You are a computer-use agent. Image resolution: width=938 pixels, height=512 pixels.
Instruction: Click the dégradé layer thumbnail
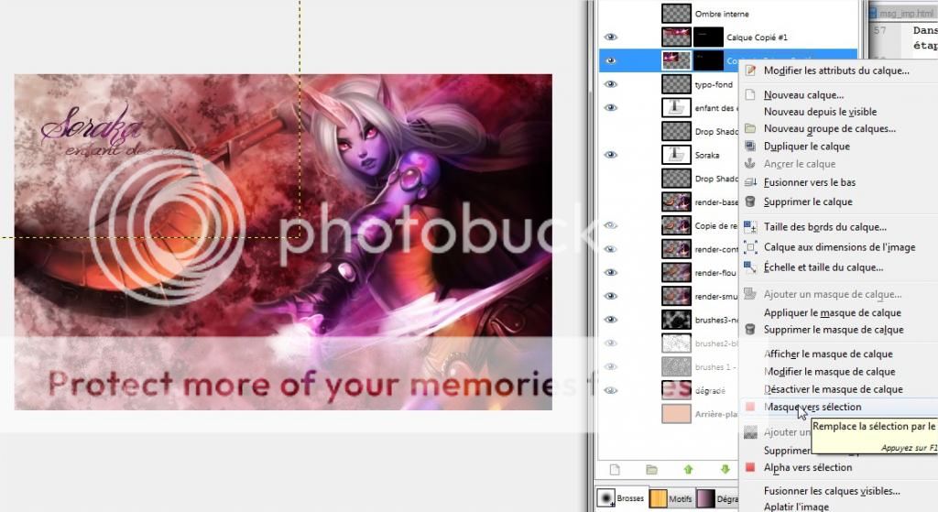point(676,390)
